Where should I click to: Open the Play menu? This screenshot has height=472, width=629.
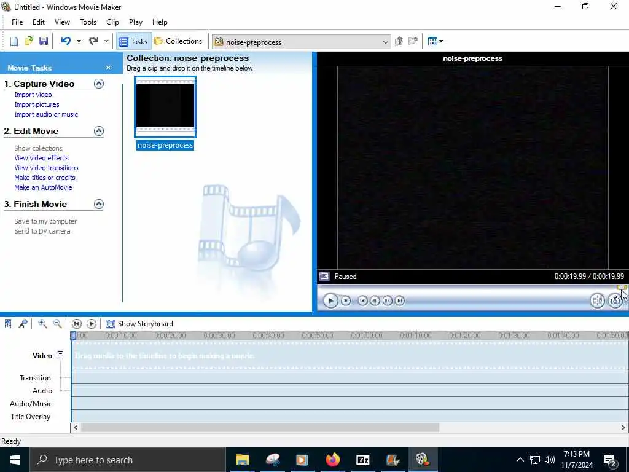(x=136, y=22)
